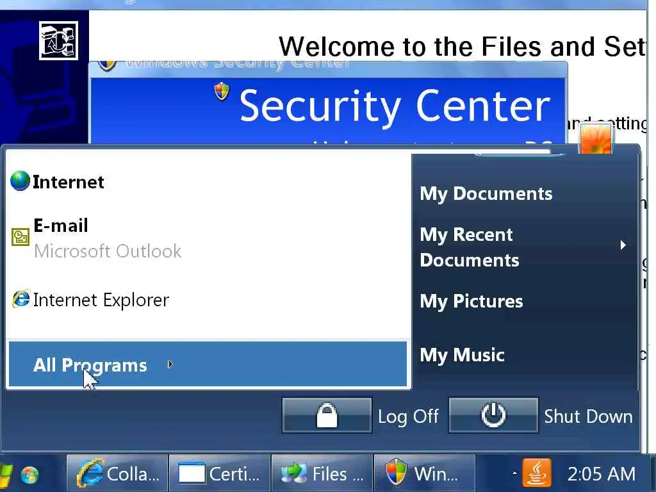Click the shield icon on the Win... taskbar item

click(x=396, y=472)
